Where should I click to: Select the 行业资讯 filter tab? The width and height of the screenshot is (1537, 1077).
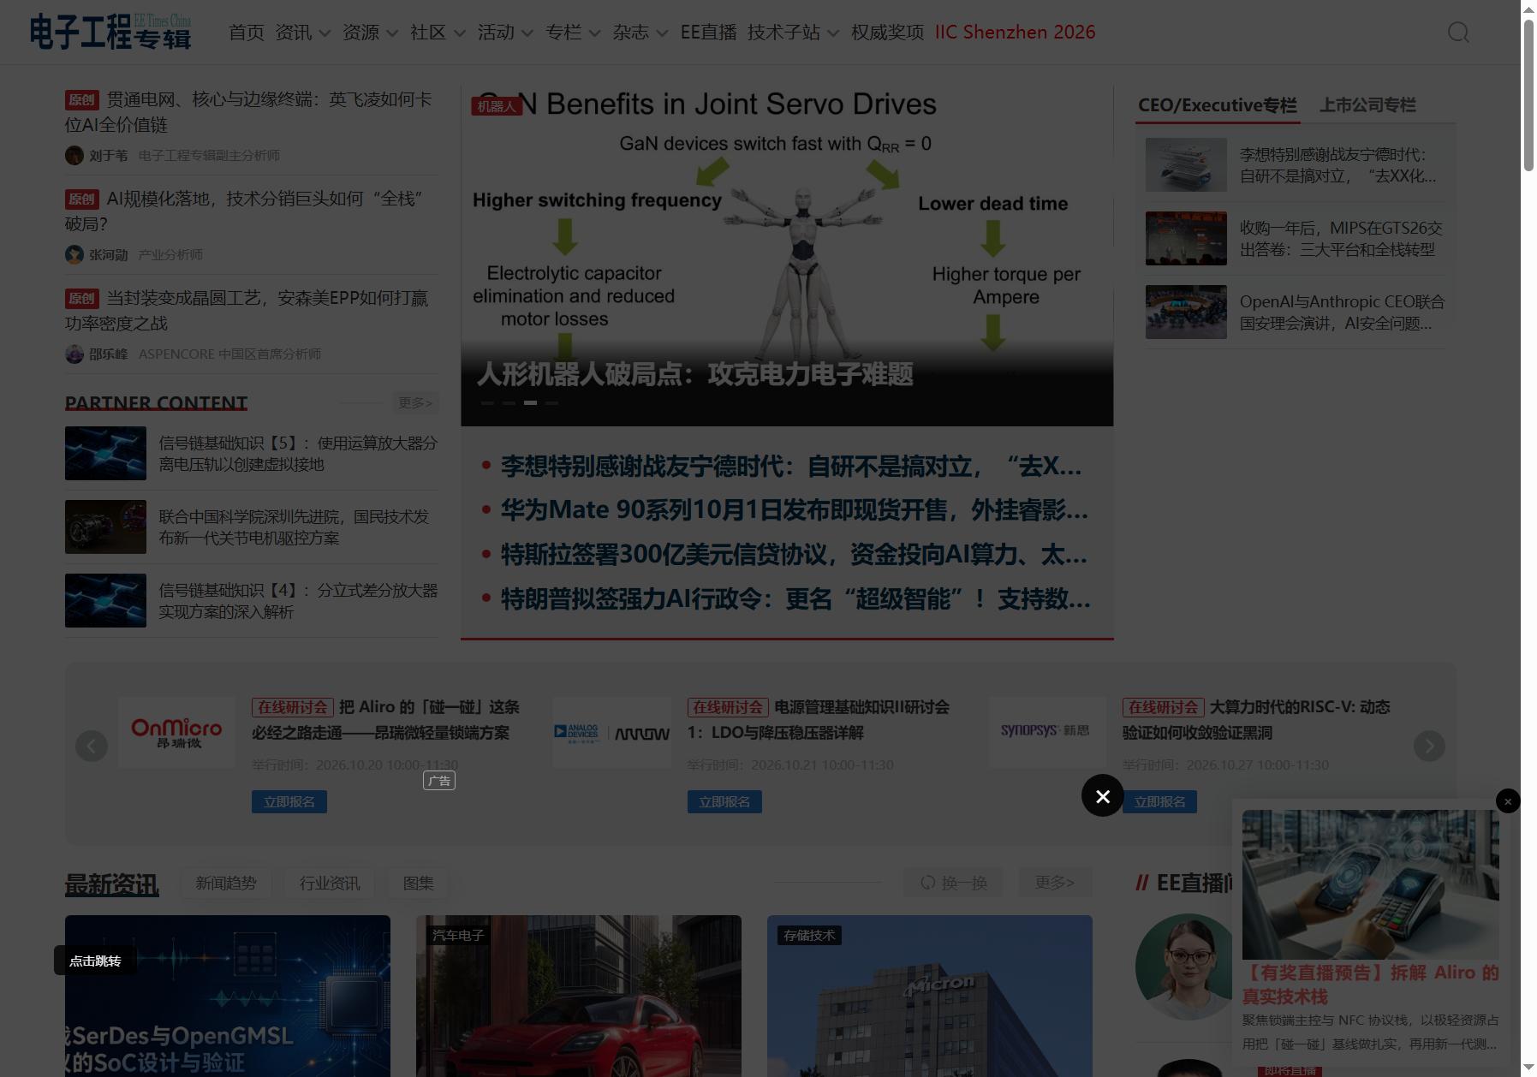click(330, 883)
